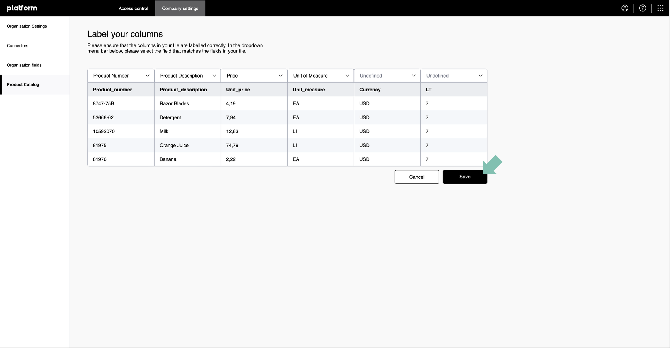
Task: Click the platform logo
Action: tap(22, 8)
